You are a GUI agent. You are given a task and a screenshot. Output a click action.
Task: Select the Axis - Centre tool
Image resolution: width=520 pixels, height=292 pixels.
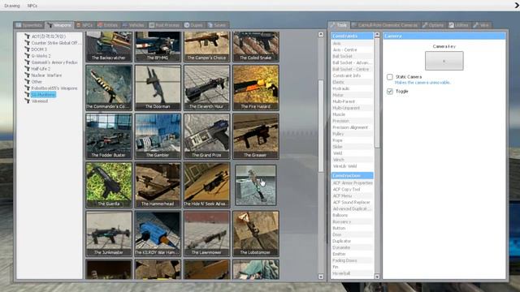[x=352, y=49]
